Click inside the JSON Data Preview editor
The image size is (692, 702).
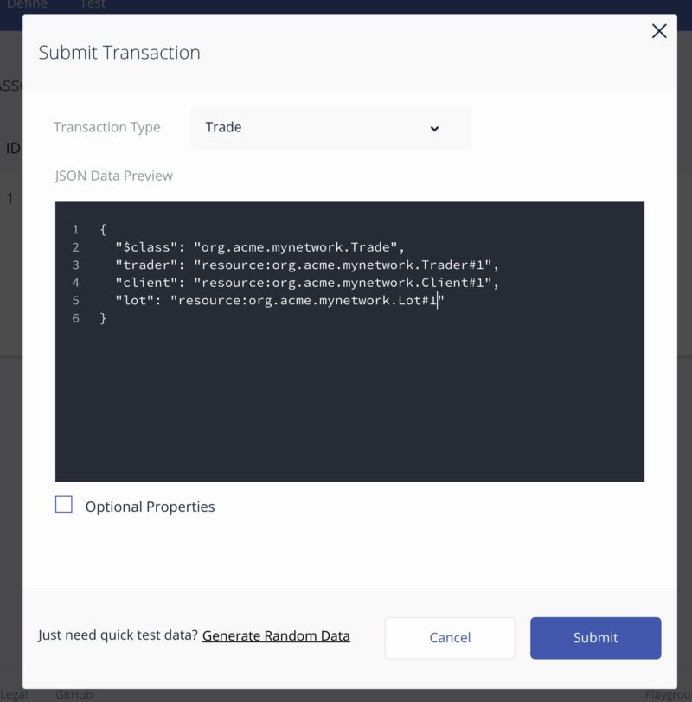tap(349, 341)
